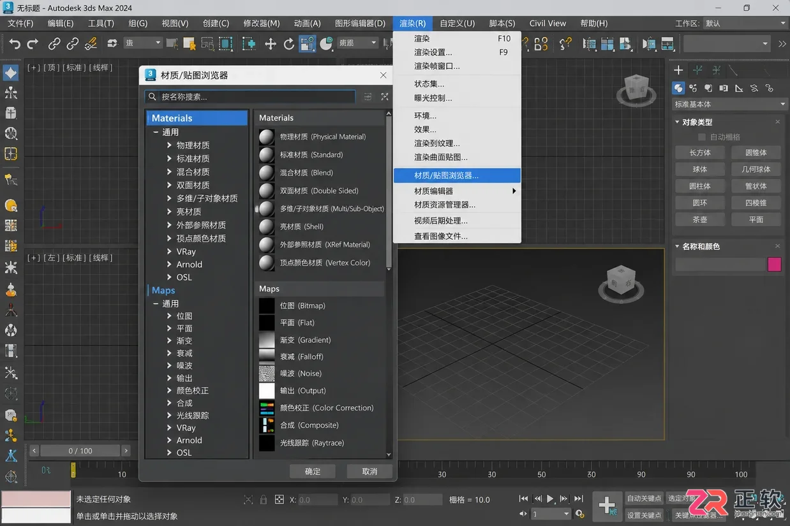
Task: Select Cameras category in command panel
Action: point(724,88)
